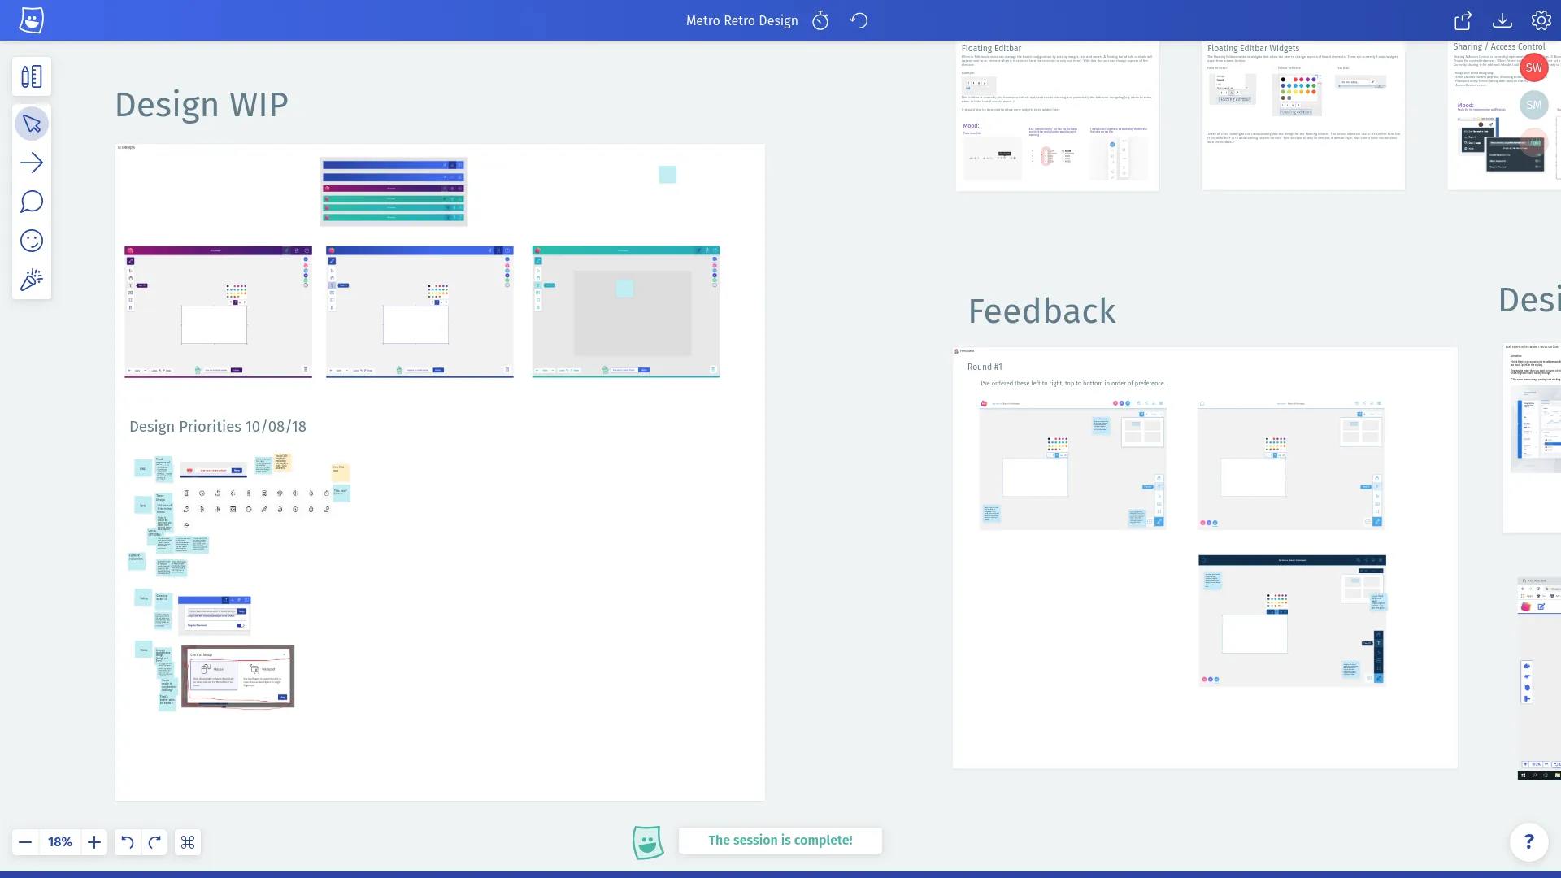Redo the last undone action
The image size is (1561, 878).
[154, 842]
